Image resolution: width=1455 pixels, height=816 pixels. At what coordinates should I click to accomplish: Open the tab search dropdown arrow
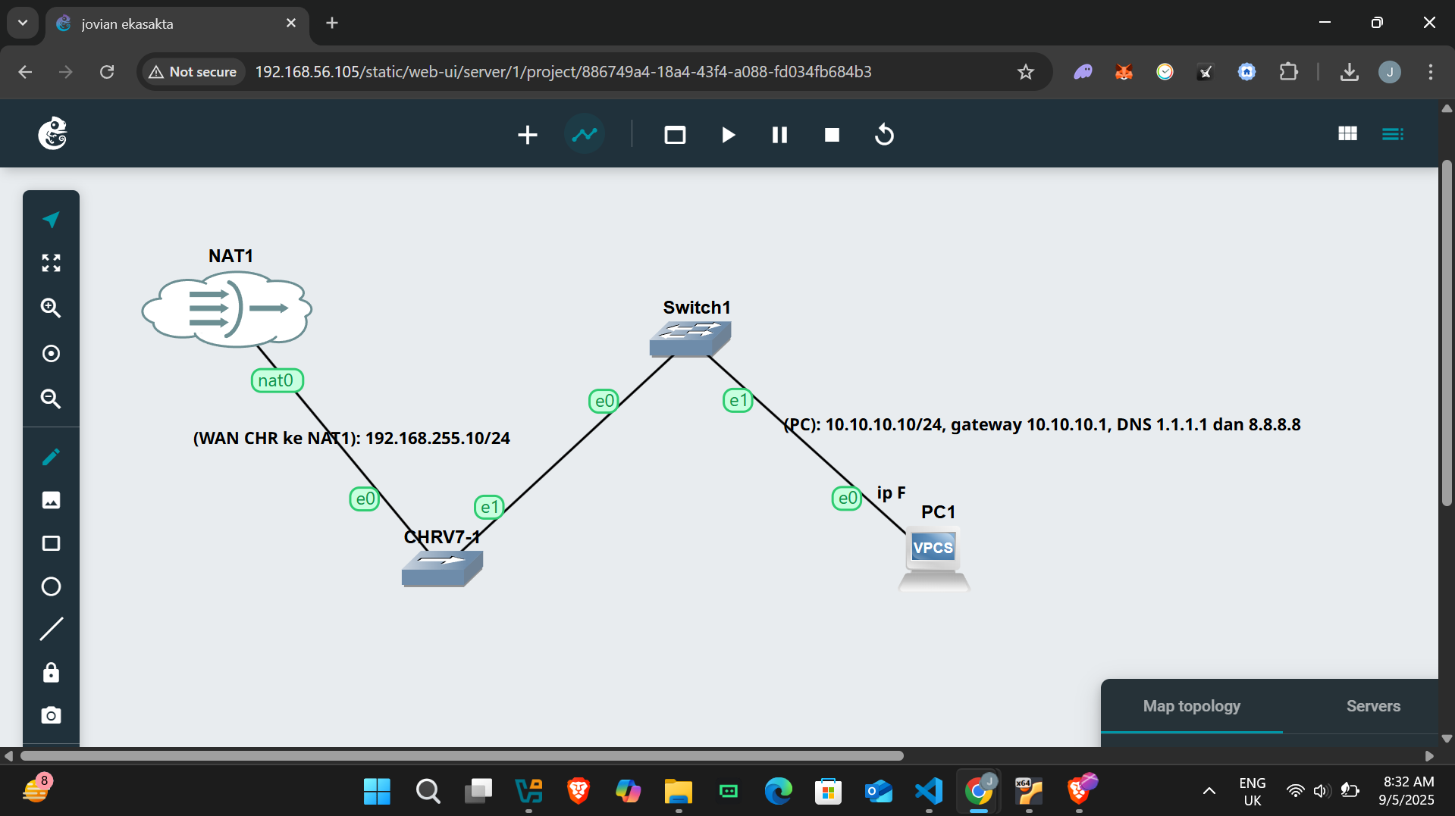pos(23,23)
